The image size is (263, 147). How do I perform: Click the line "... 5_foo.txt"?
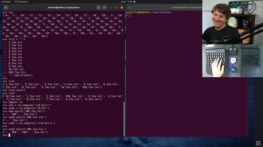pos(12,54)
